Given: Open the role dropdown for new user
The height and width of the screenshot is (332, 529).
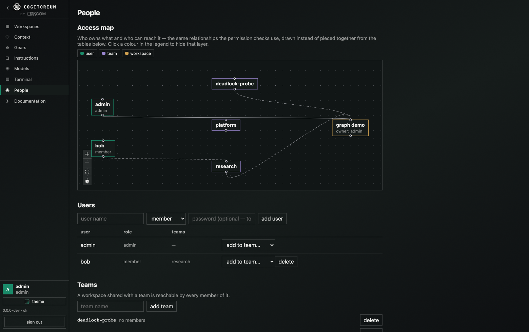Looking at the screenshot, I should pos(166,219).
